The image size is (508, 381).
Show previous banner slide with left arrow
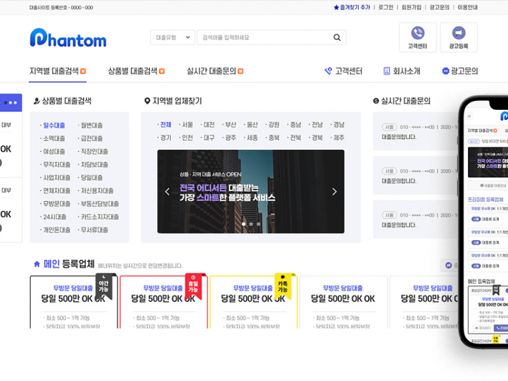(x=167, y=192)
